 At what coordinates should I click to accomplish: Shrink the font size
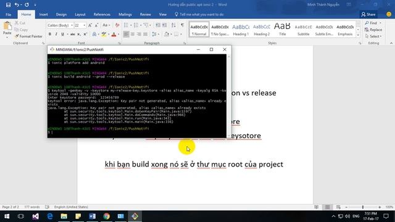point(96,25)
